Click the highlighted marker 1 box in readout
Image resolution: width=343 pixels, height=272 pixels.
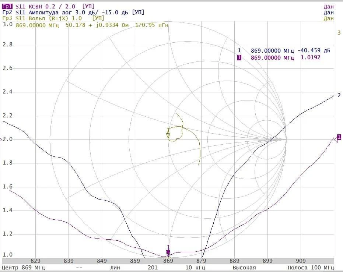point(239,58)
